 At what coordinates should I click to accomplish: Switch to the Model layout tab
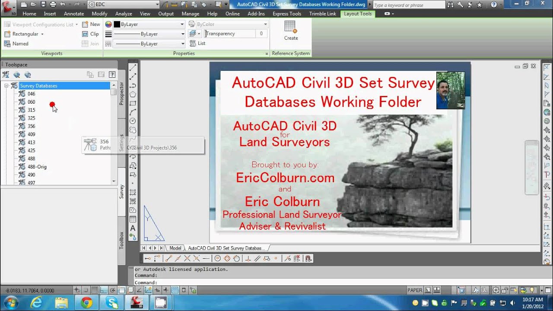point(175,248)
